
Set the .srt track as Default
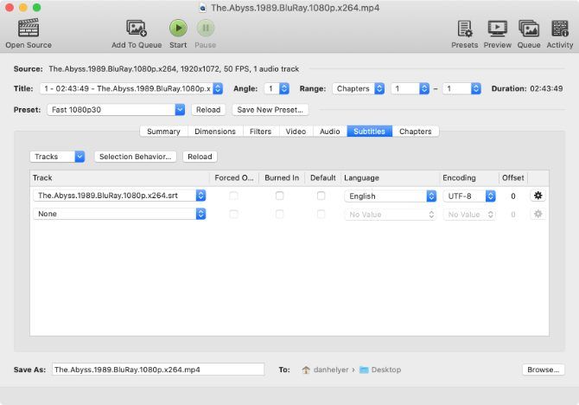(x=321, y=196)
